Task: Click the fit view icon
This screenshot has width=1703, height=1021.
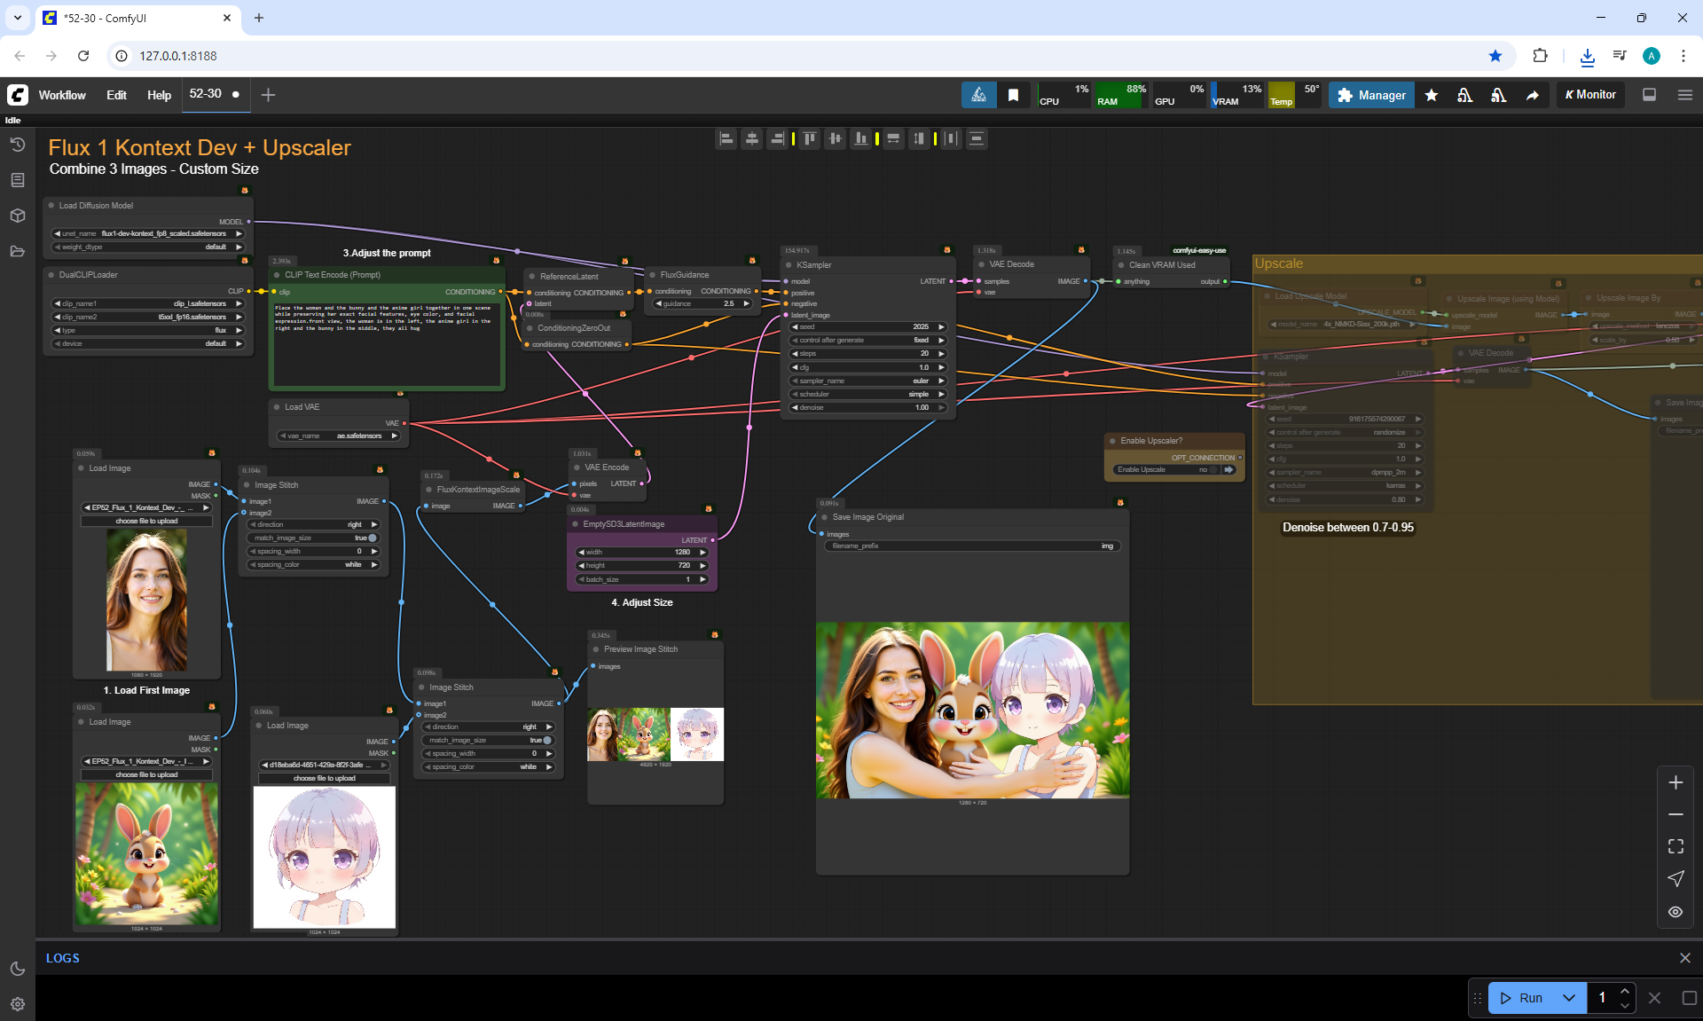Action: click(1676, 846)
